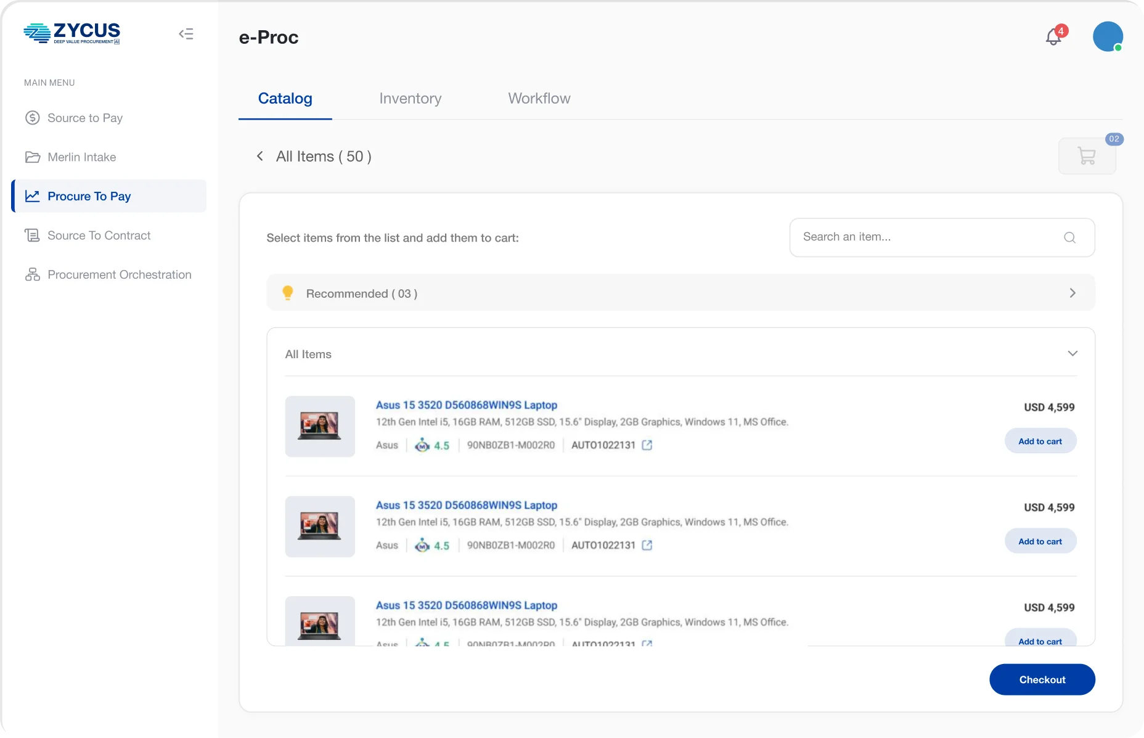Collapse the sidebar using the menu icon
The height and width of the screenshot is (738, 1144).
186,34
